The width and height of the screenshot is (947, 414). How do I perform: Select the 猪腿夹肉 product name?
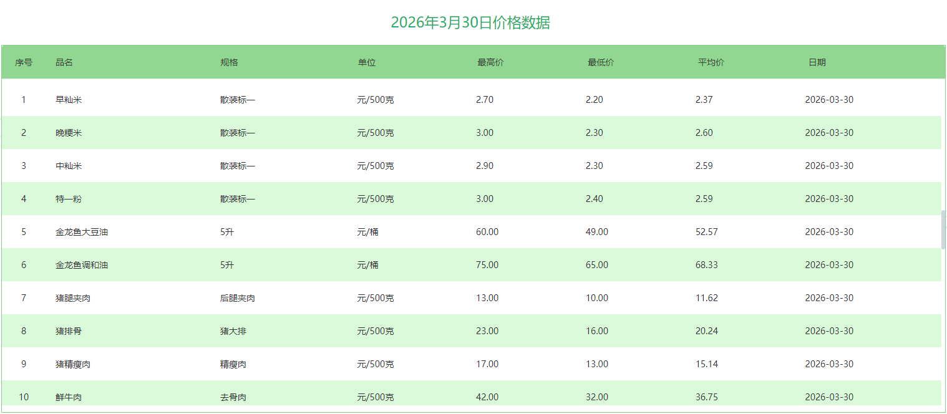click(x=73, y=298)
